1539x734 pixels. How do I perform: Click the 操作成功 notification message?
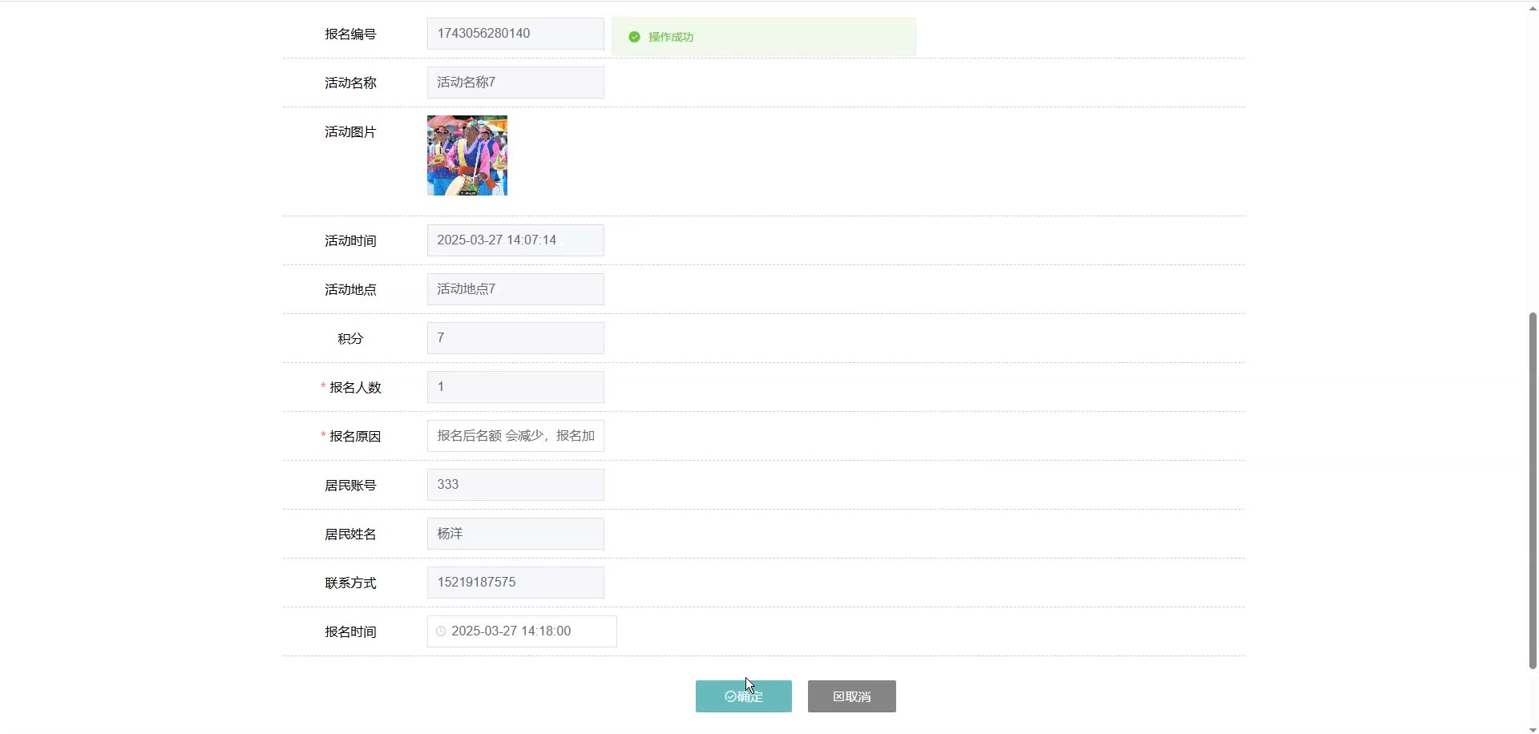pyautogui.click(x=764, y=37)
